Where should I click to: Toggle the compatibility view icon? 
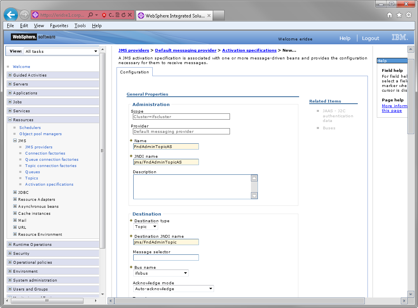click(x=117, y=15)
